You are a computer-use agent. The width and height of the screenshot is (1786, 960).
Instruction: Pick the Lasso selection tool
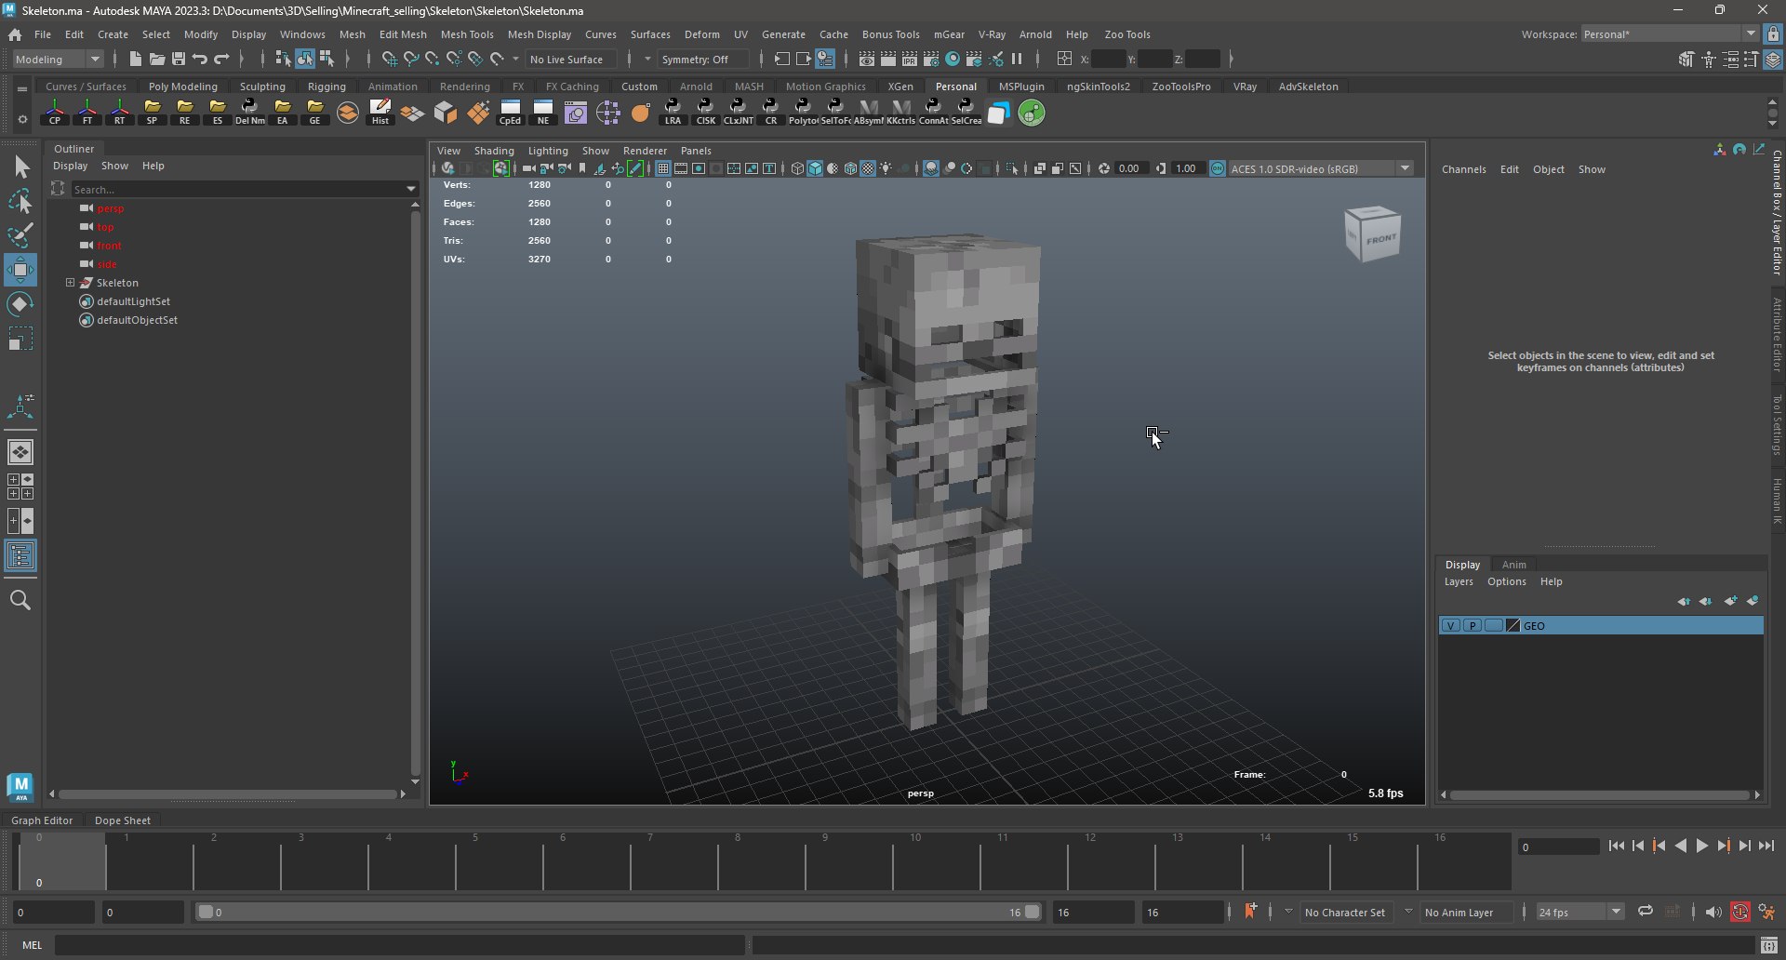coord(20,201)
